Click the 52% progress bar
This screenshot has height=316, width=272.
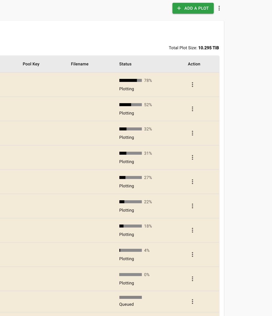coord(131,105)
